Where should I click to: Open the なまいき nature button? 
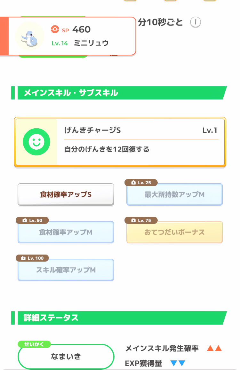(66, 357)
